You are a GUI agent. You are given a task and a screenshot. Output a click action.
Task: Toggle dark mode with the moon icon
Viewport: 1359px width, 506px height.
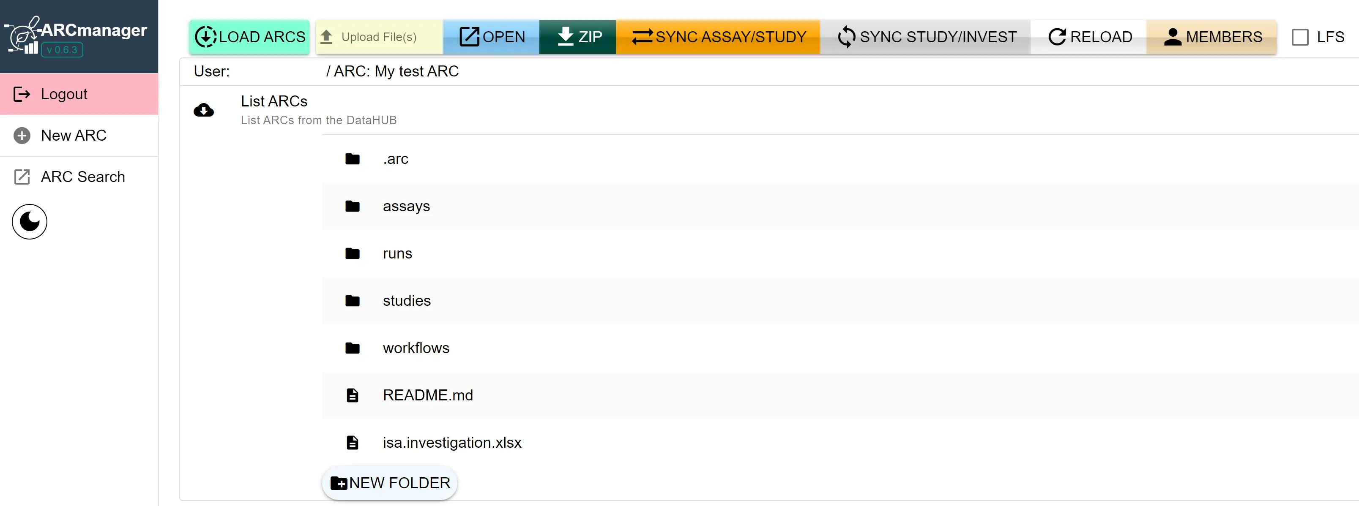30,221
